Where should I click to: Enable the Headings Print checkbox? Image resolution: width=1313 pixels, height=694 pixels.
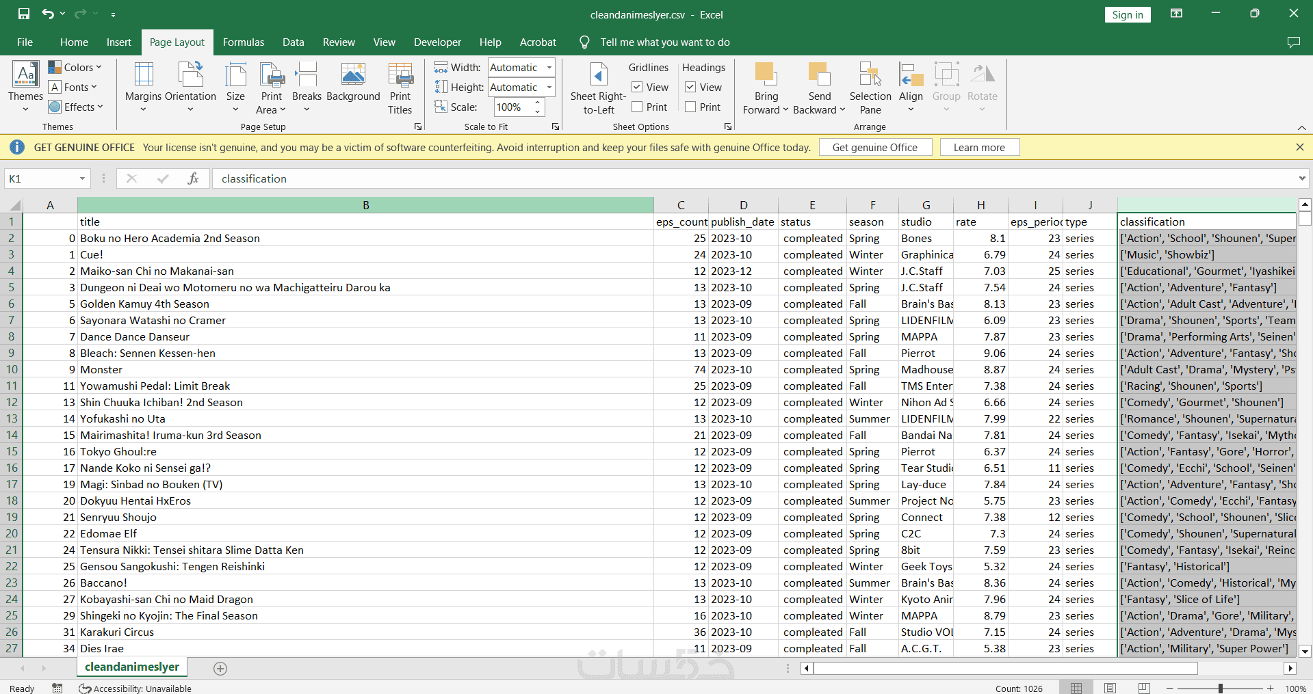pos(690,107)
